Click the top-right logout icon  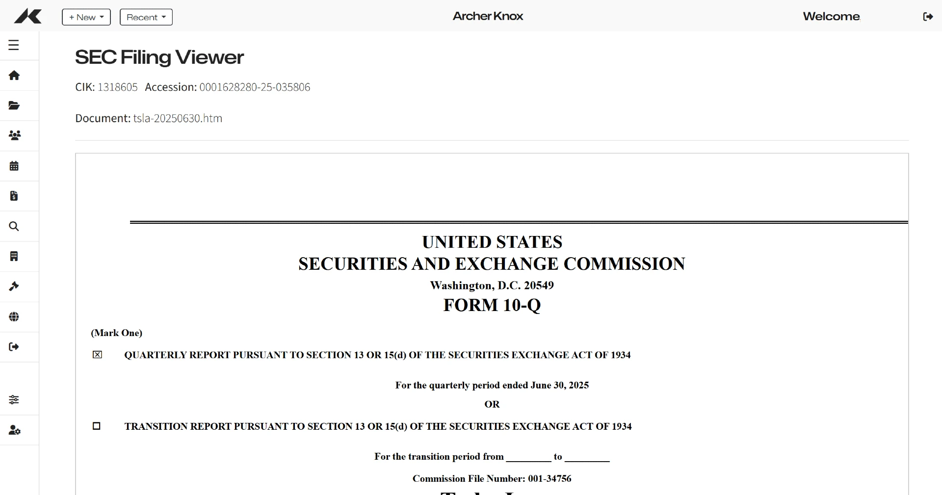928,17
